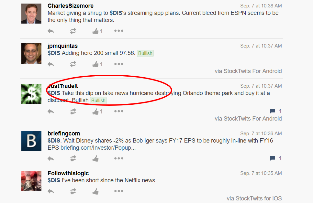Open more options on CharlesSizemore's post
This screenshot has width=313, height=203.
119,31
